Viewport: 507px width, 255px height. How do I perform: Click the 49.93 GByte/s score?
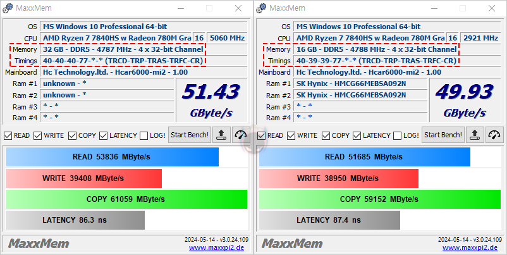point(465,100)
